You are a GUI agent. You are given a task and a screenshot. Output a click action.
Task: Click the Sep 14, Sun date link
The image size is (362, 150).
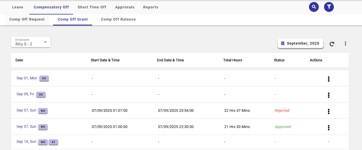coord(26,142)
